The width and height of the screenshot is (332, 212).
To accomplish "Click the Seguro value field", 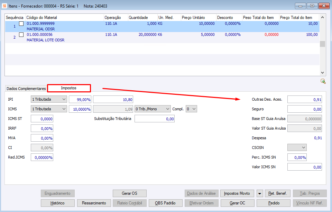I will point(305,109).
